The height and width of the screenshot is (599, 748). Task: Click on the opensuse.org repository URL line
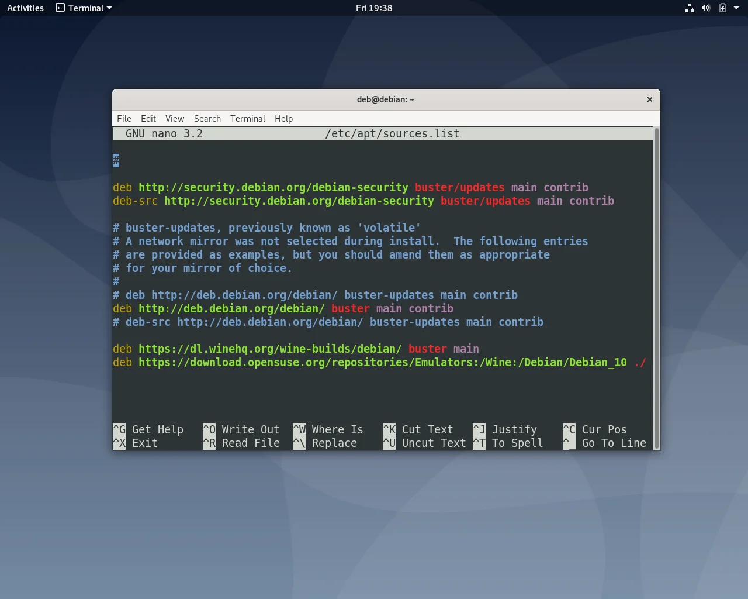[382, 363]
